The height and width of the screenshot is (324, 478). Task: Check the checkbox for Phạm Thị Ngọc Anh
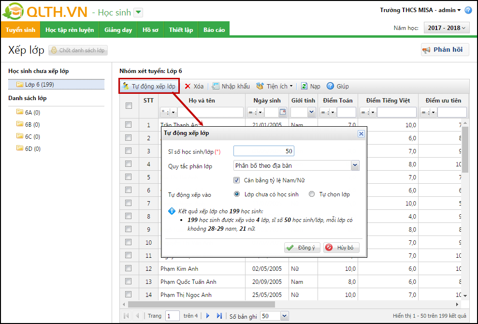(x=129, y=295)
